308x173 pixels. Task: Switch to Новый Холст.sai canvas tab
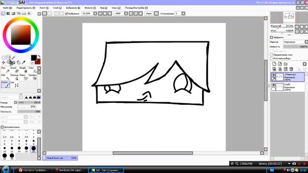pos(60,158)
